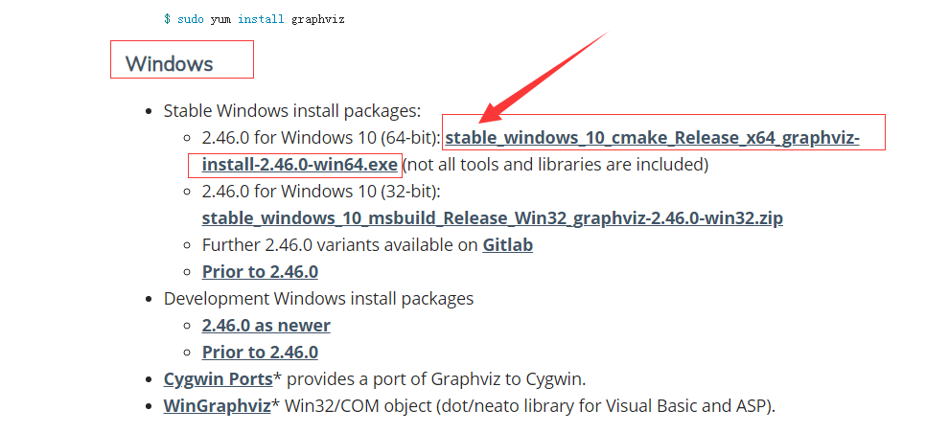This screenshot has height=433, width=926.
Task: Click 'Further 2.46.0 variants available on' text
Action: (339, 245)
